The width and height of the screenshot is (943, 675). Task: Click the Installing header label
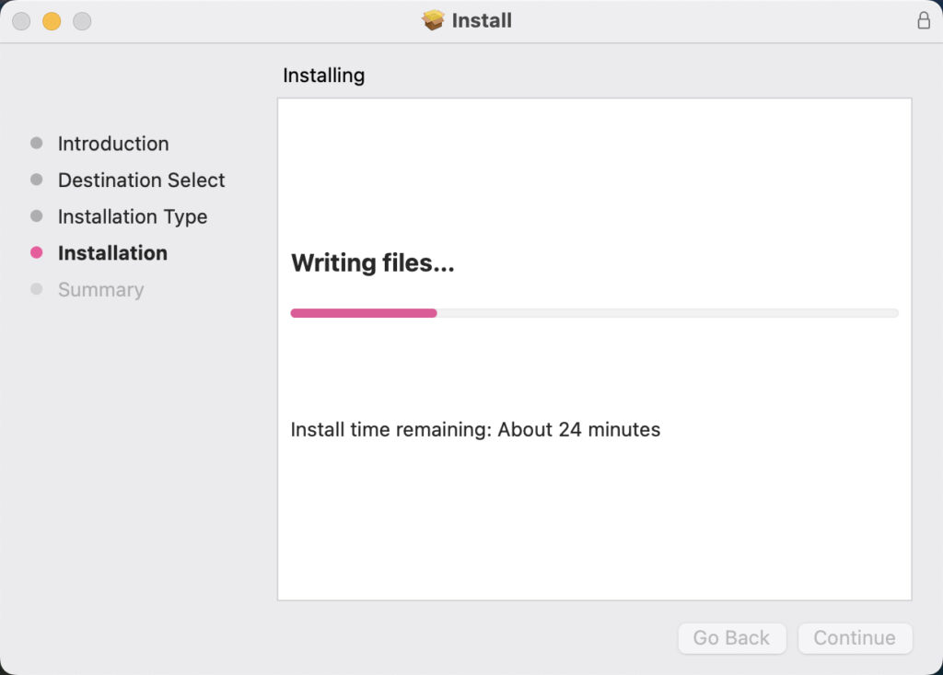[323, 75]
